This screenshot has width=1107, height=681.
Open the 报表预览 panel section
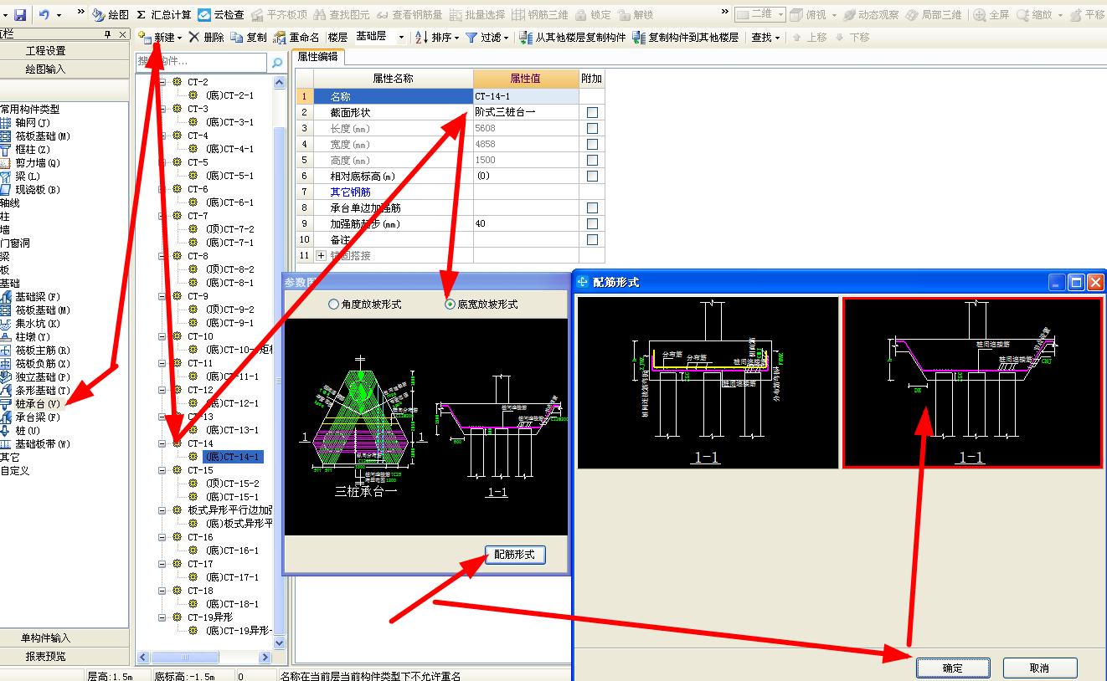click(45, 657)
